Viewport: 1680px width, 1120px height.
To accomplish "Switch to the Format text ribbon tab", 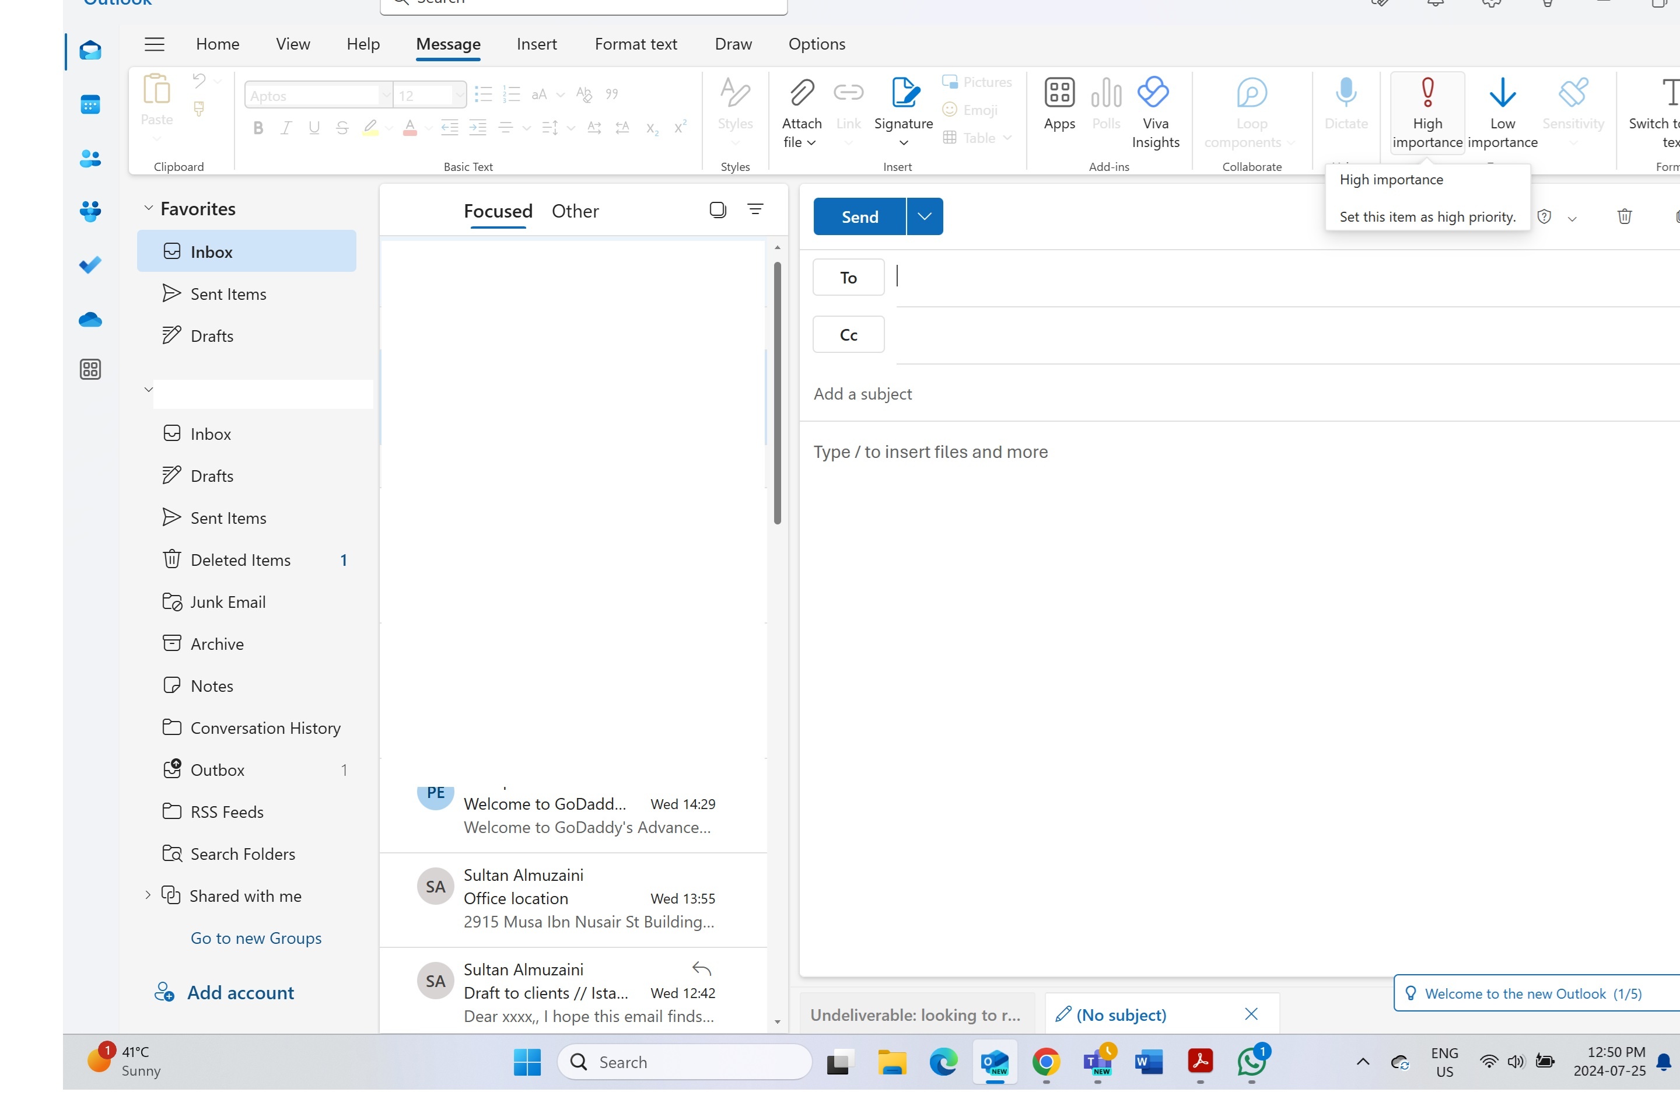I will [x=635, y=44].
